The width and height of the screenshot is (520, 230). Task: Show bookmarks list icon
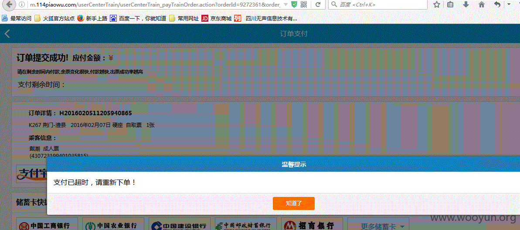pos(450,5)
